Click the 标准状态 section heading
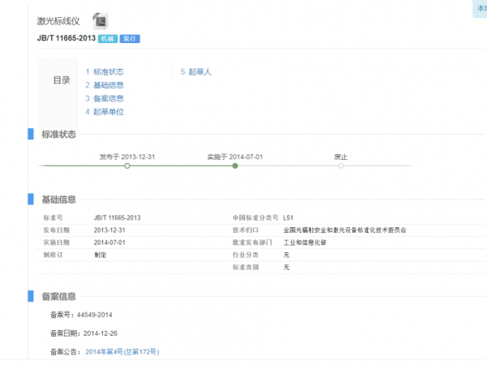Image resolution: width=487 pixels, height=365 pixels. pyautogui.click(x=58, y=135)
